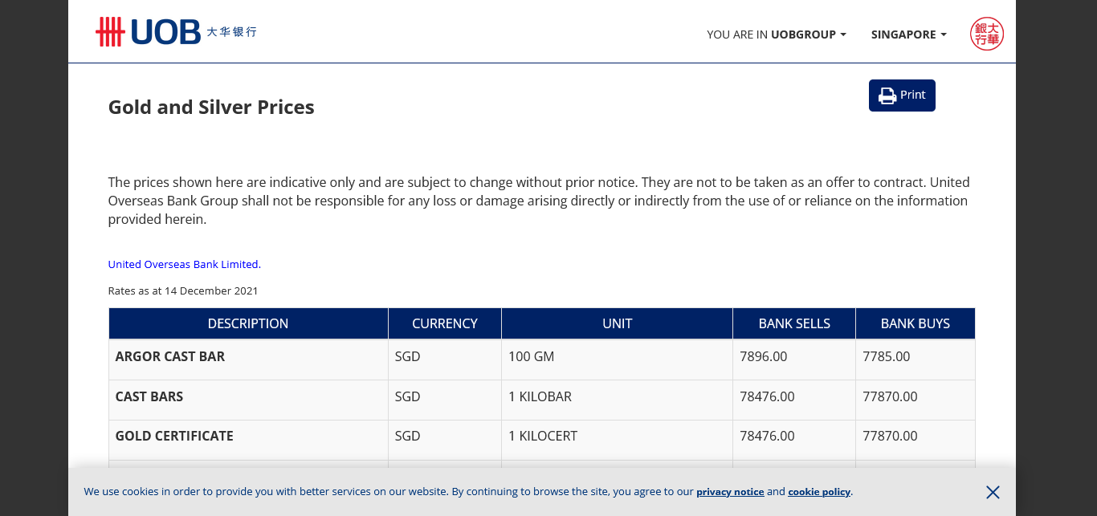Viewport: 1097px width, 516px height.
Task: Open the privacy notice link
Action: tap(730, 492)
